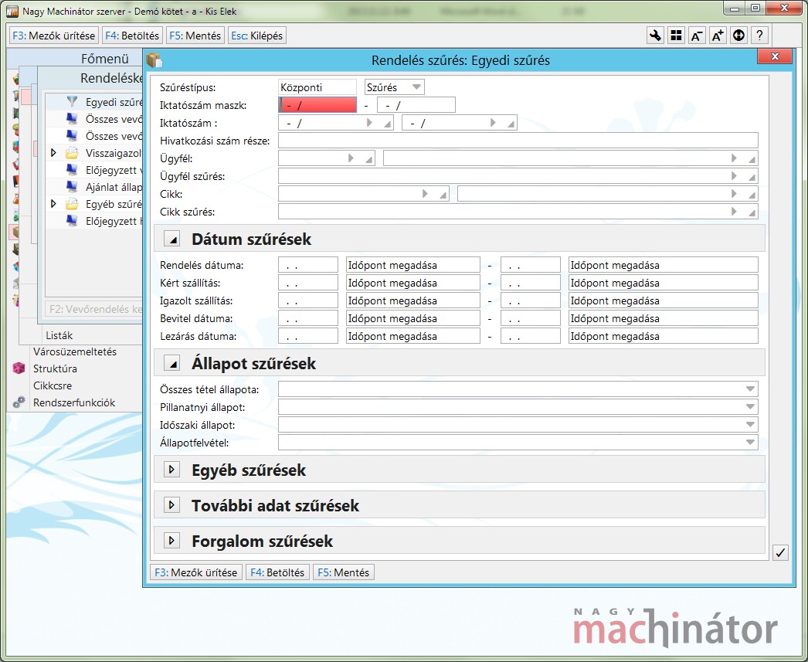Click second Iktatószám maszk field
This screenshot has height=662, width=808.
coord(416,105)
